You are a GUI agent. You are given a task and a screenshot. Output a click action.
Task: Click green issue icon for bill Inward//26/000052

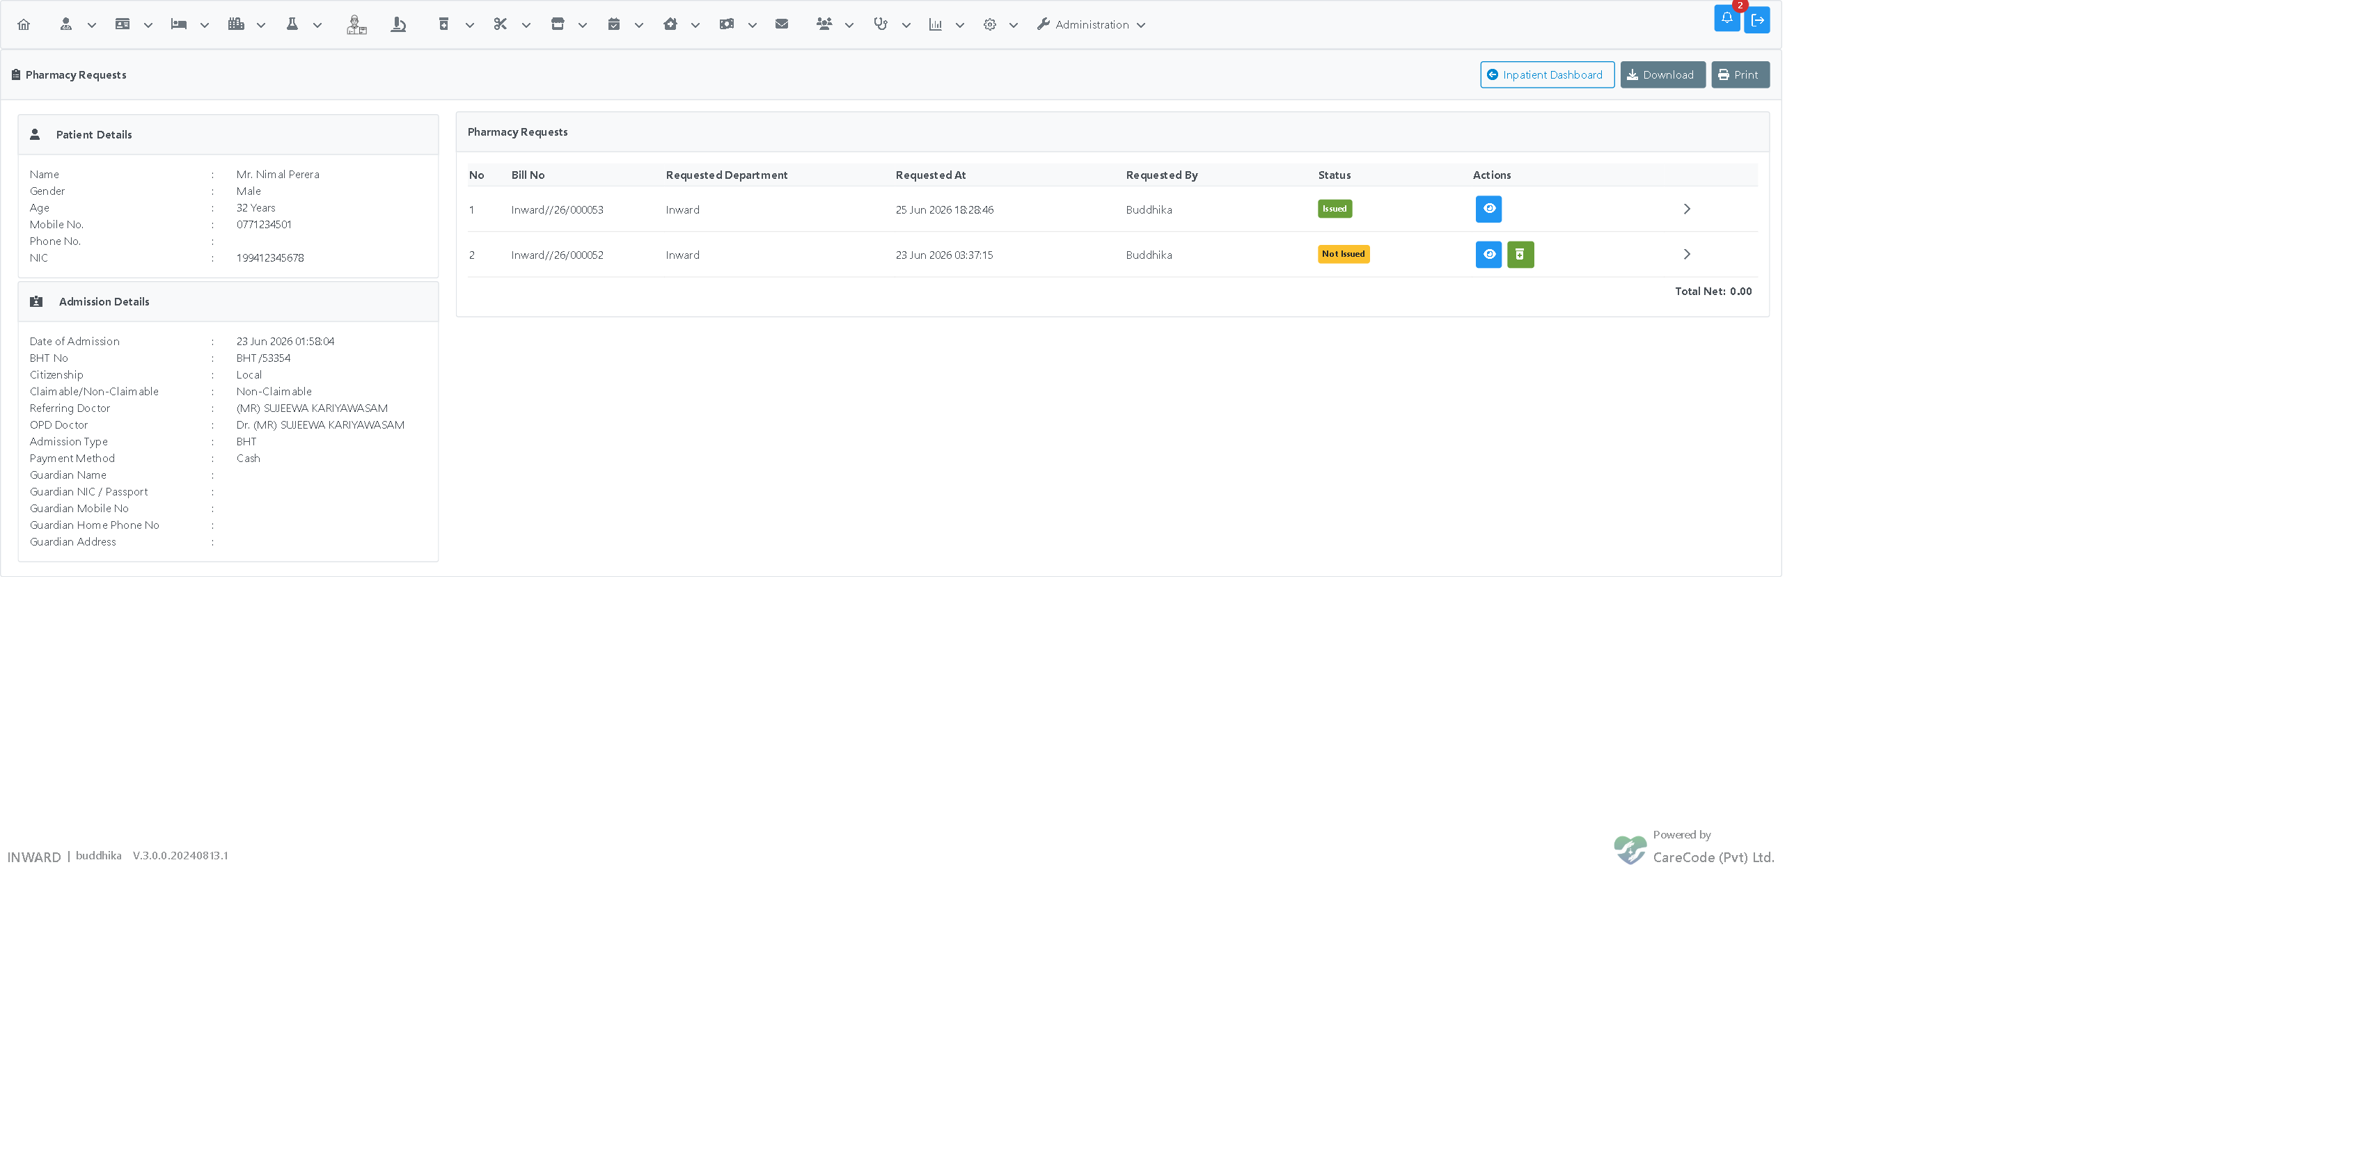[1520, 255]
